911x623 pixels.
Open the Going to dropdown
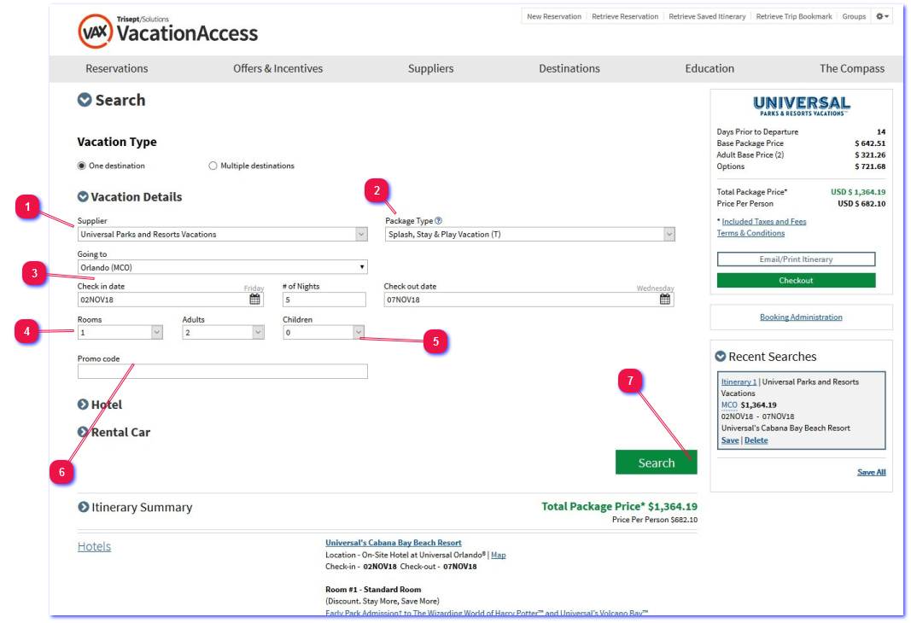[x=223, y=267]
